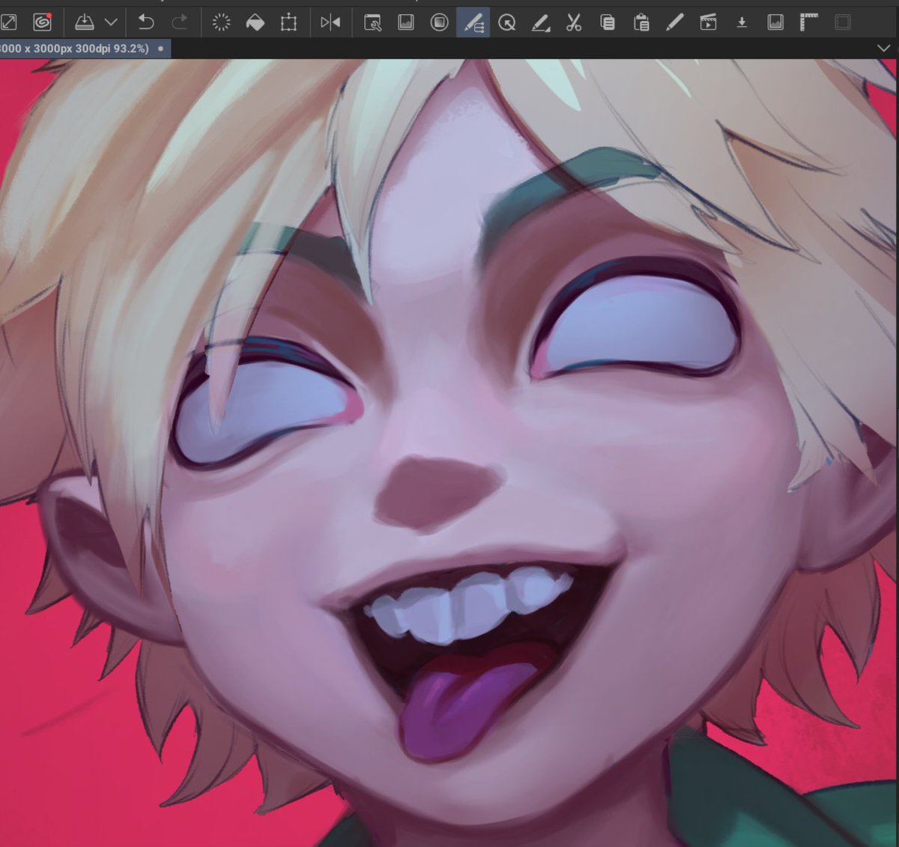
Task: Click the image icon left of the ruler
Action: pyautogui.click(x=775, y=22)
